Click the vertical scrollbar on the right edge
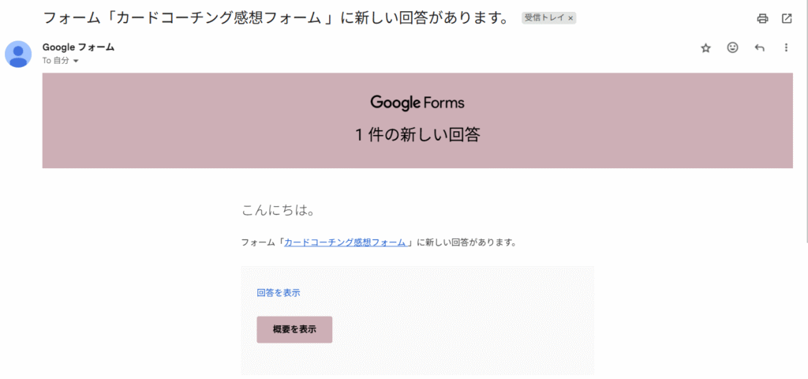 804,118
